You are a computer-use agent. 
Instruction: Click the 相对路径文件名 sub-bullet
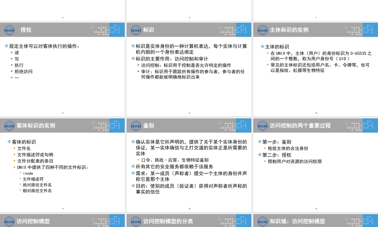(37, 191)
